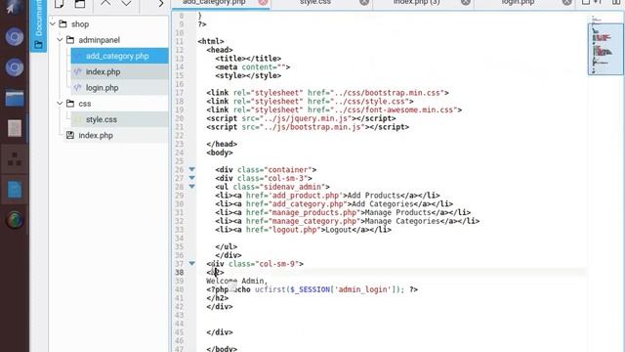Click the php file icon beside login.php
The image size is (625, 352).
[78, 88]
